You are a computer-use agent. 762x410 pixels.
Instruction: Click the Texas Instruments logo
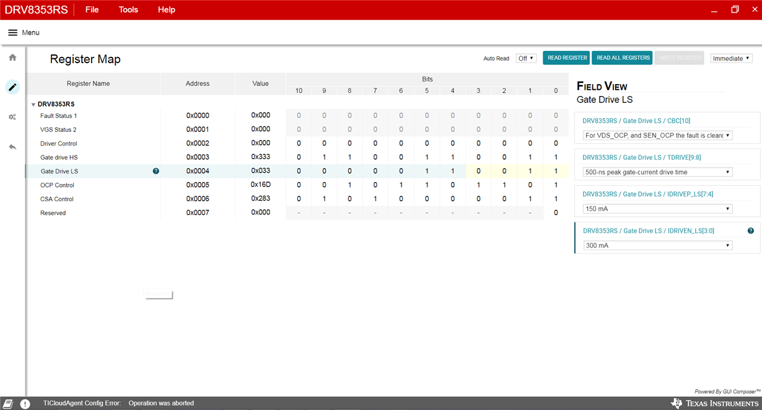(x=714, y=403)
